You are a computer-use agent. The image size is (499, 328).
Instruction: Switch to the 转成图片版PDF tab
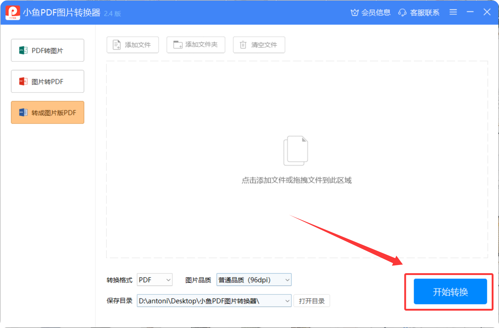click(47, 112)
